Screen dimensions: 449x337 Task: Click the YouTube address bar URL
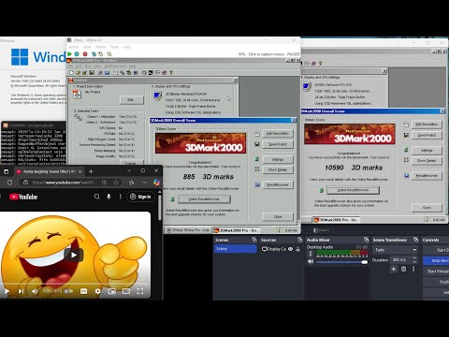pos(65,183)
